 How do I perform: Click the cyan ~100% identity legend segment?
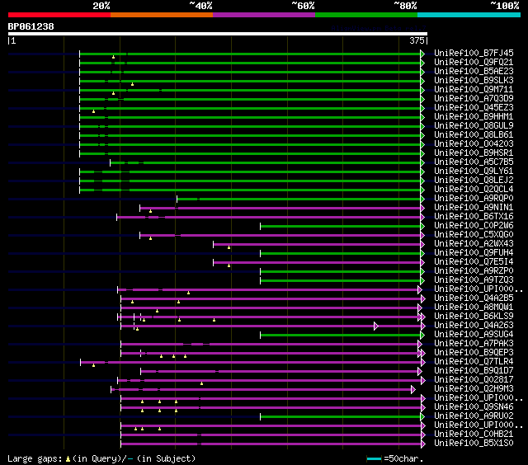point(469,15)
